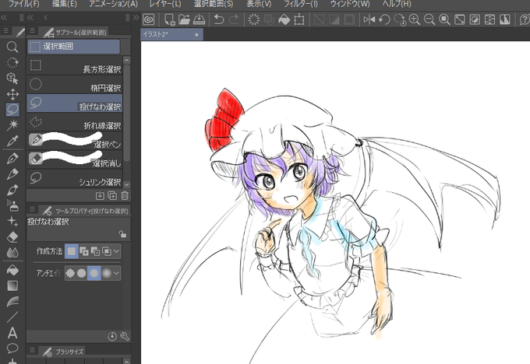Viewport: 530px width, 364px height.
Task: Select the Eraser tool in the toolbox
Action: pos(12,236)
